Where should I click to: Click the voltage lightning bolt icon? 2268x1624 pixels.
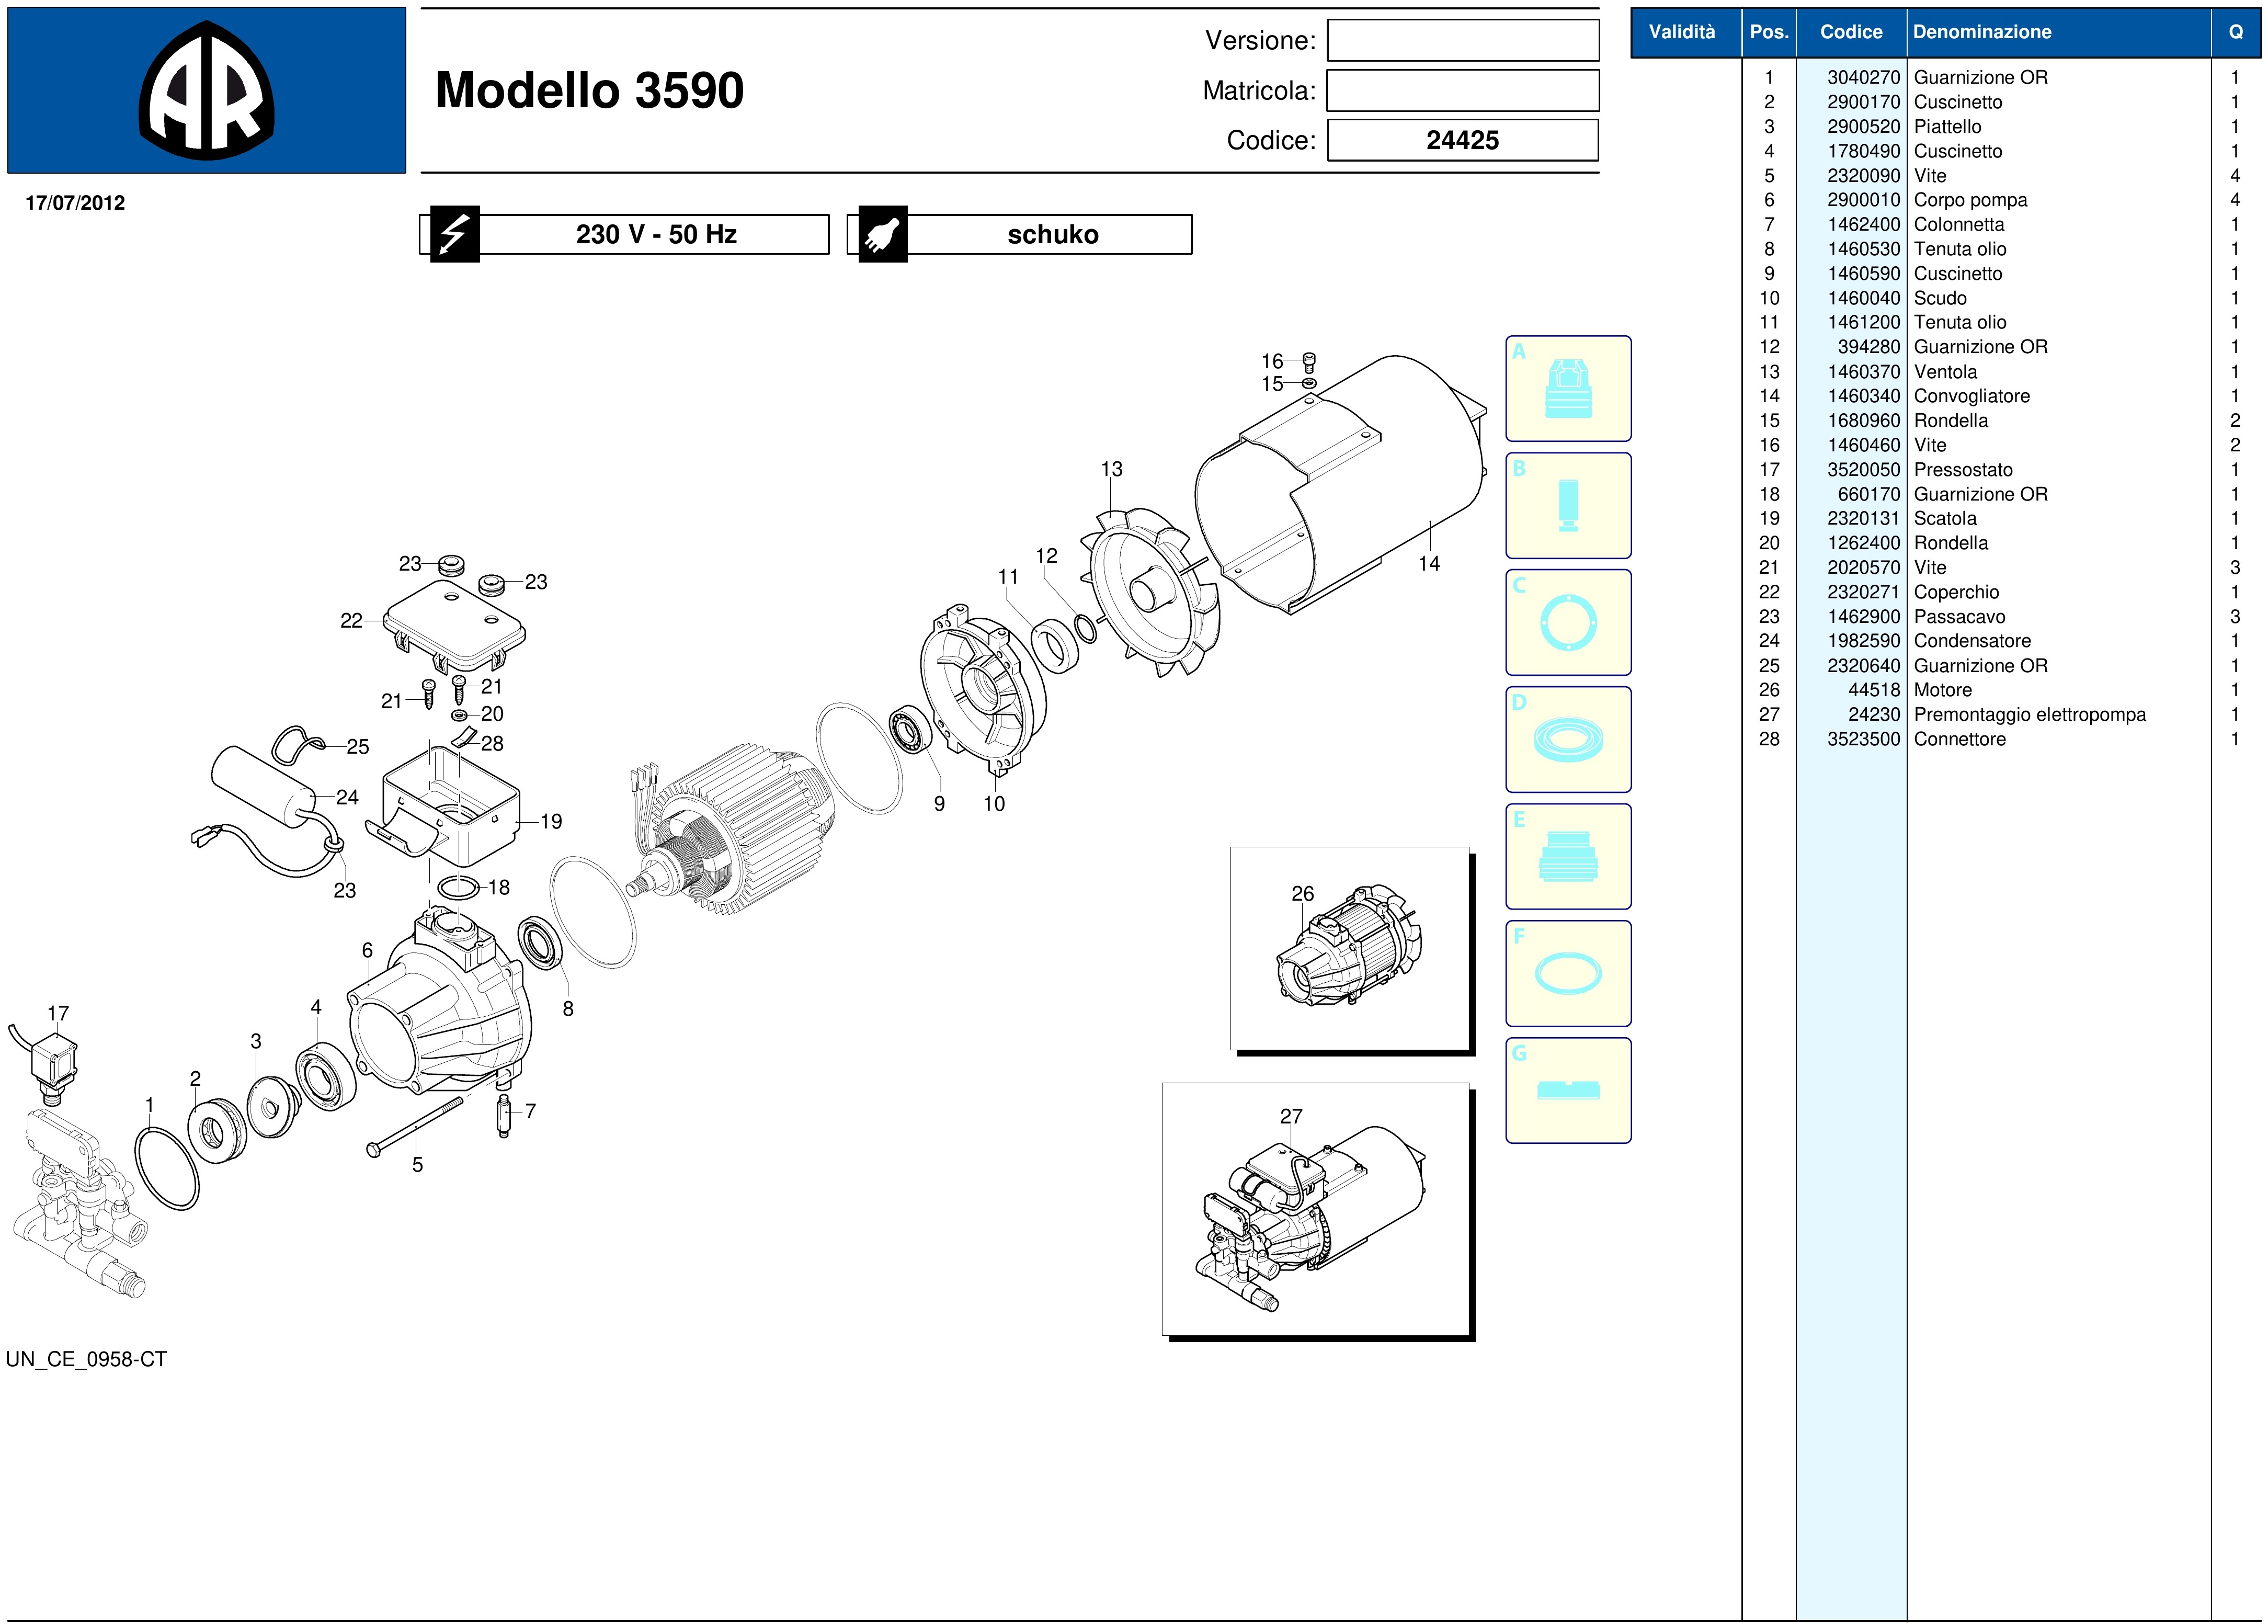(455, 234)
